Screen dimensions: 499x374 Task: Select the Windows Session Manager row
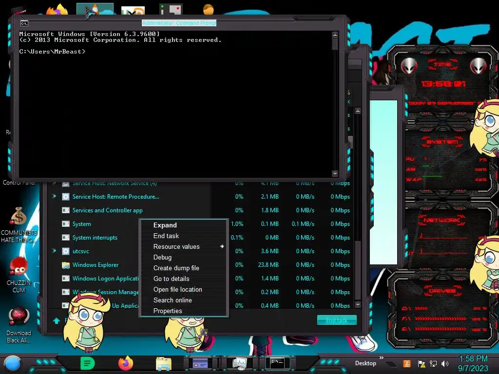click(202, 292)
